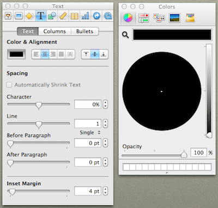Select the crayons color picker
This screenshot has width=218, height=208.
(x=190, y=18)
